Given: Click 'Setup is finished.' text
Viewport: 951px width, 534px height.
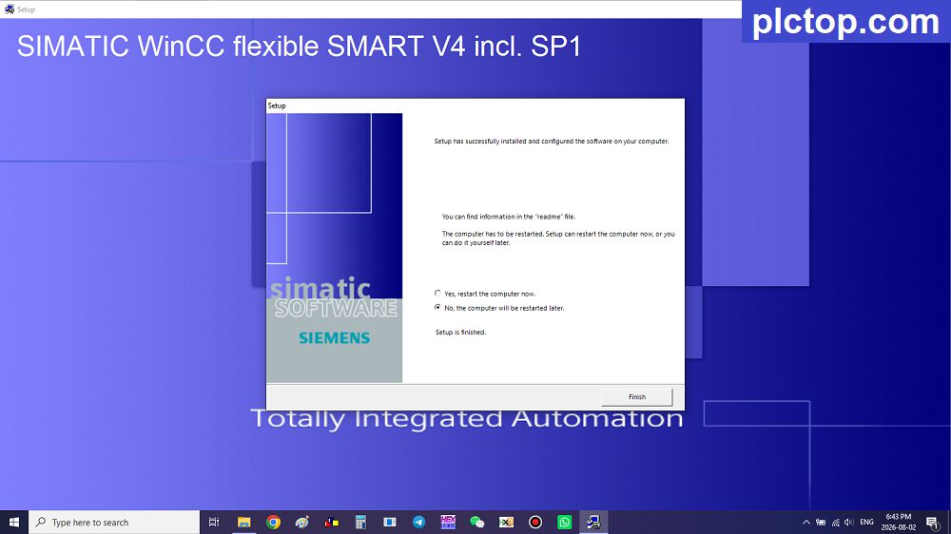Looking at the screenshot, I should [x=460, y=333].
